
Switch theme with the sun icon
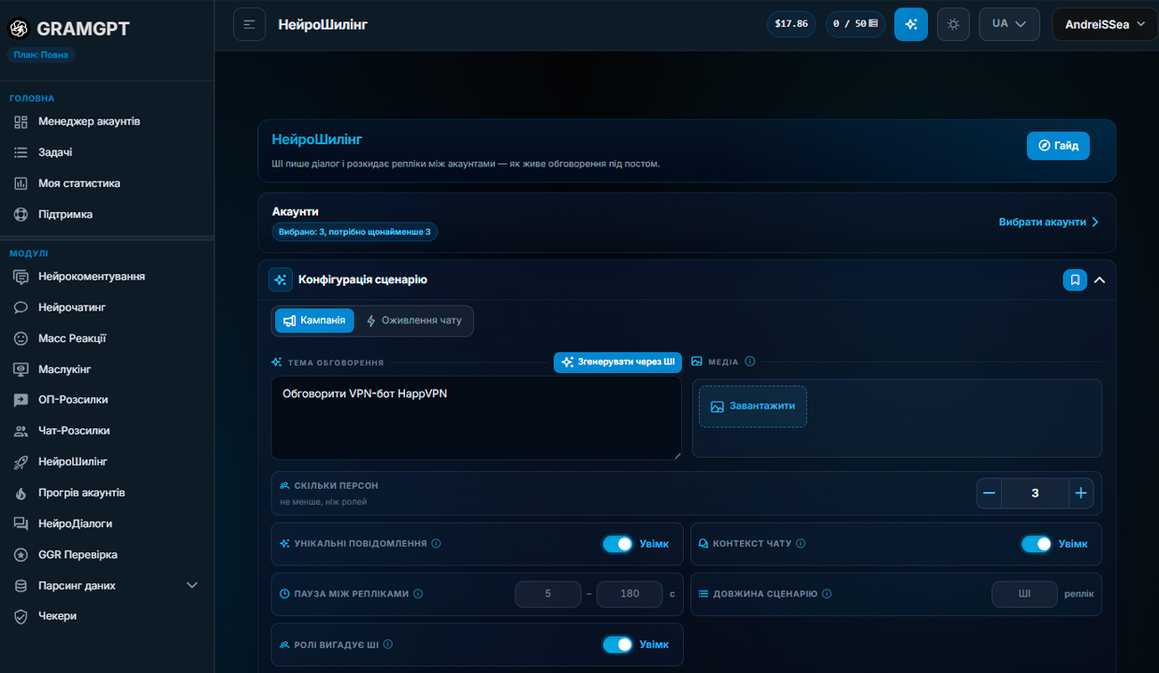953,24
